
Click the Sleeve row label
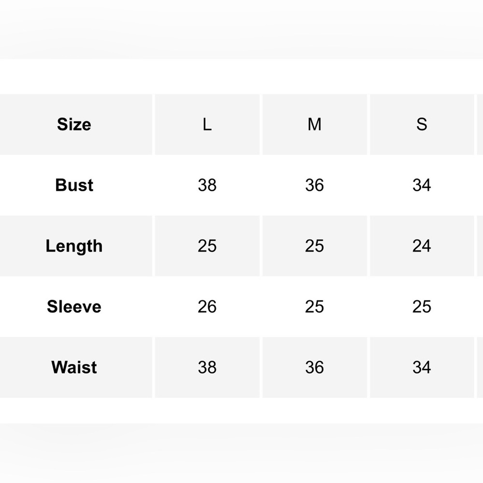tap(74, 307)
